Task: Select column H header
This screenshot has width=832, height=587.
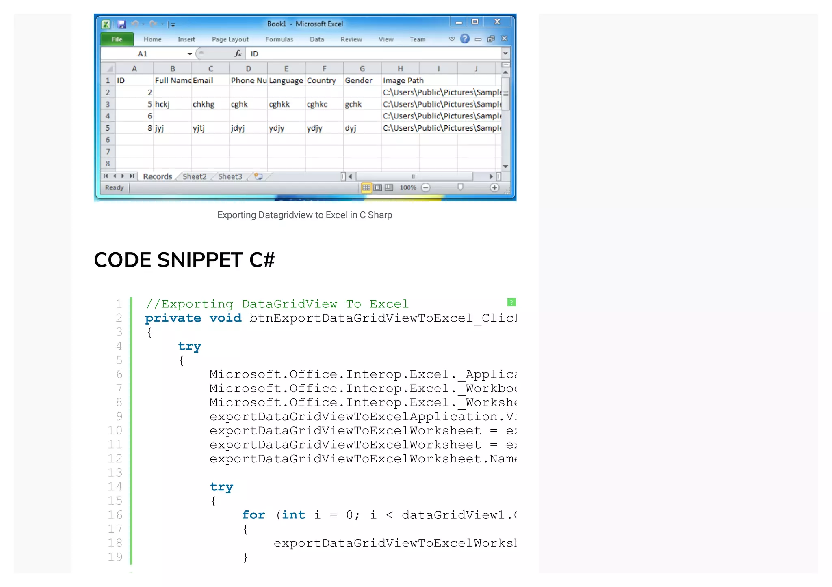Action: coord(400,69)
